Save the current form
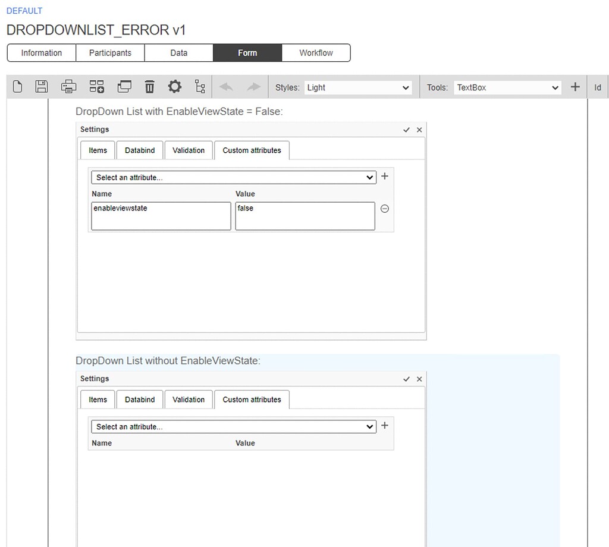This screenshot has height=547, width=609. click(x=41, y=86)
